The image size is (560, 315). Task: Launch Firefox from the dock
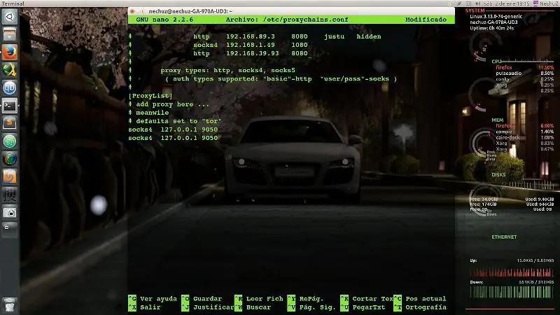point(10,52)
